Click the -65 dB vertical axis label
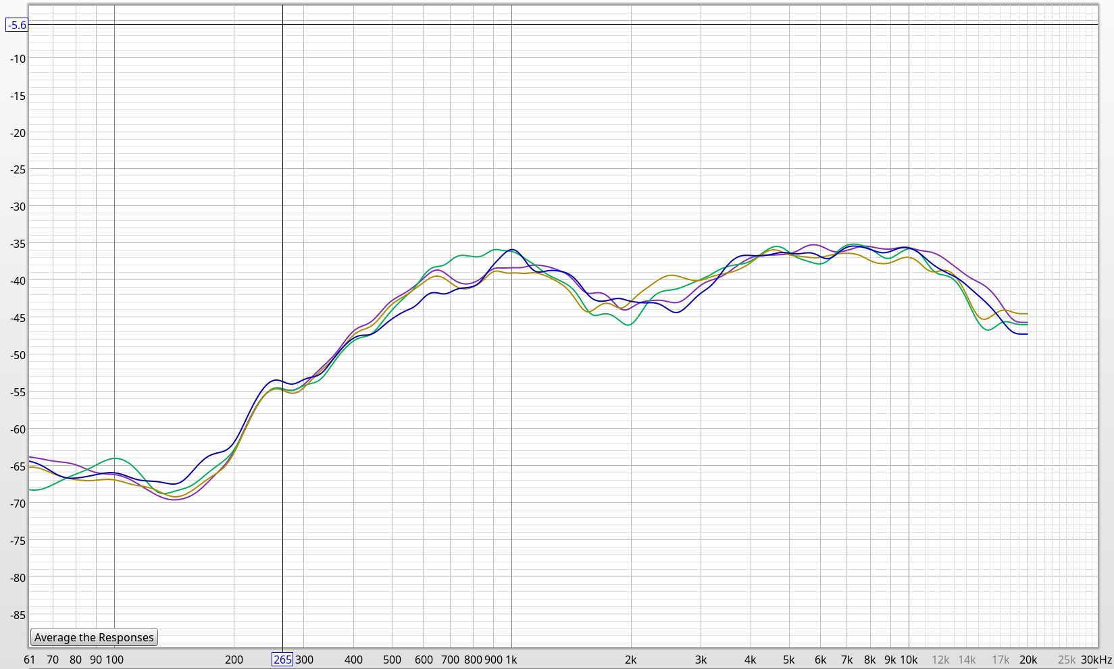This screenshot has width=1114, height=669. coord(18,466)
